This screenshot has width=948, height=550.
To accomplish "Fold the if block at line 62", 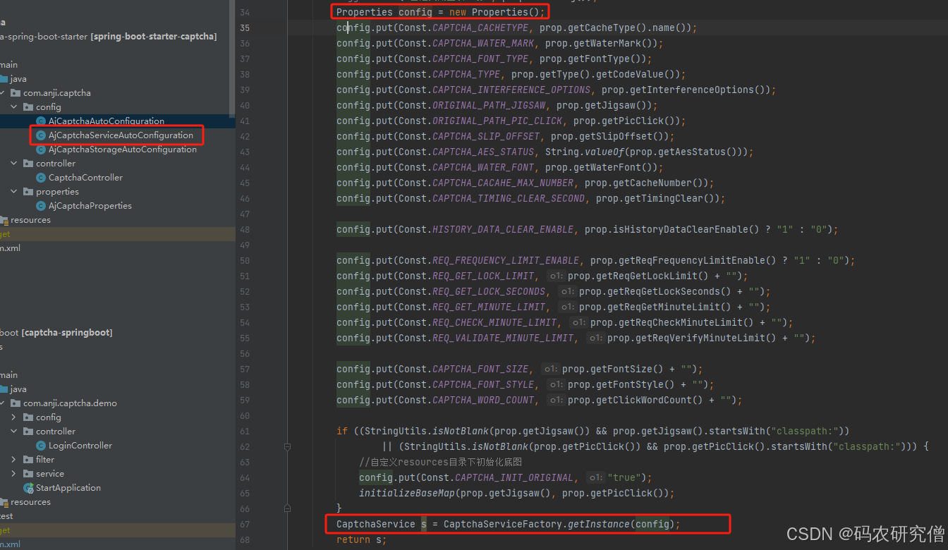I will coord(287,446).
